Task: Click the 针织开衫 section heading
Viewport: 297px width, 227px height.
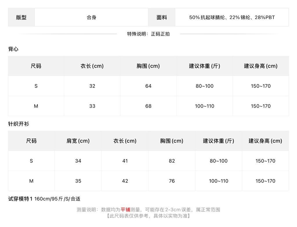Action: (19, 124)
